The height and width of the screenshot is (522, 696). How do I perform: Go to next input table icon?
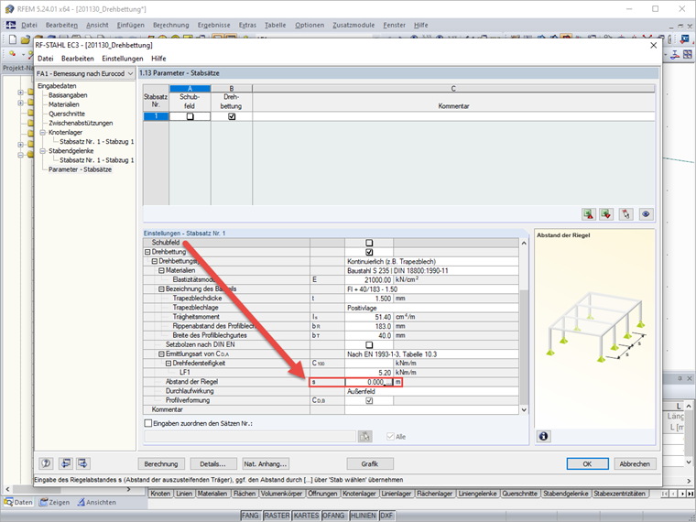pos(83,464)
